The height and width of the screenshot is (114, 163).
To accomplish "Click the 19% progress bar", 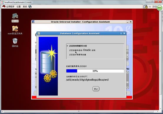I will click(95, 71).
